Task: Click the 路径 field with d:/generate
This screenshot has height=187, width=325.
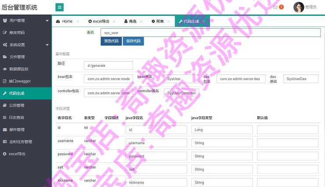Action: coord(108,66)
